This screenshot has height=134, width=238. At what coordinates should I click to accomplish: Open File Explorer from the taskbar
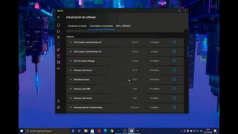point(86,131)
